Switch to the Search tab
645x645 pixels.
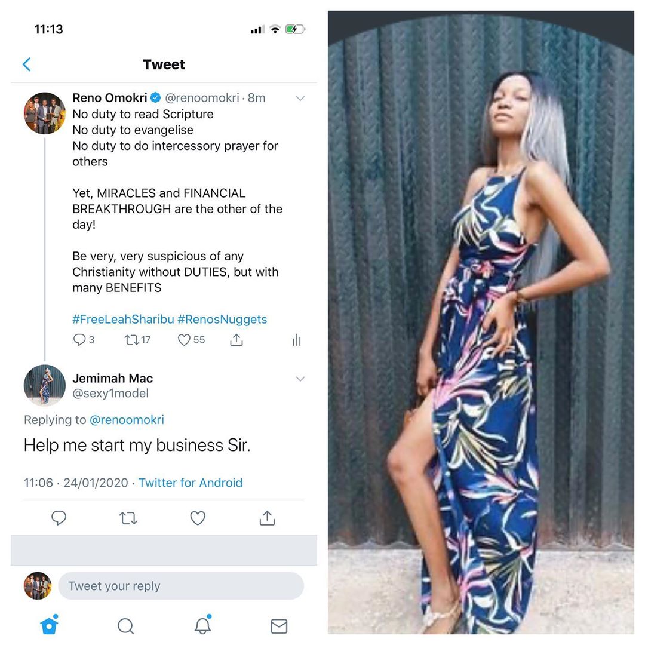click(x=125, y=626)
